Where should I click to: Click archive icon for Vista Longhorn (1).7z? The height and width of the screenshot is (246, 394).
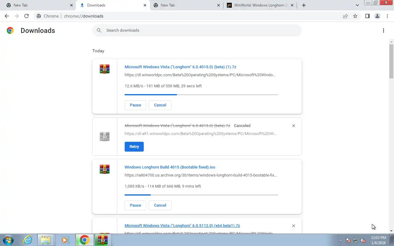pyautogui.click(x=105, y=69)
